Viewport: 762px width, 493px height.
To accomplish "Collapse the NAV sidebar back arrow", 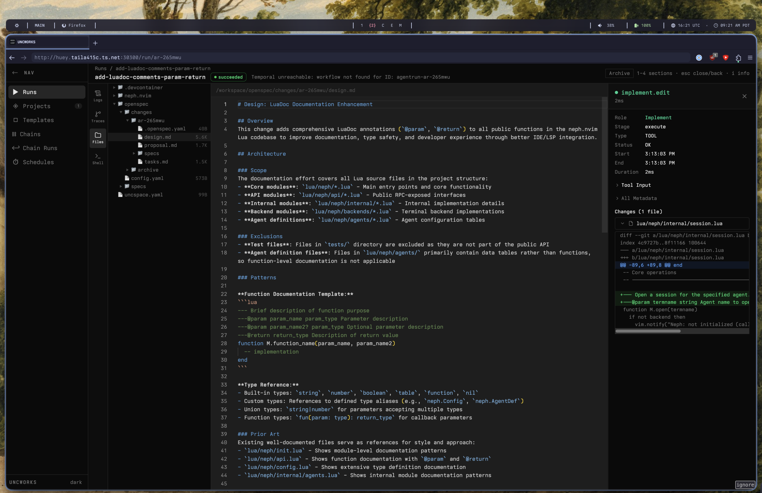I will point(15,73).
